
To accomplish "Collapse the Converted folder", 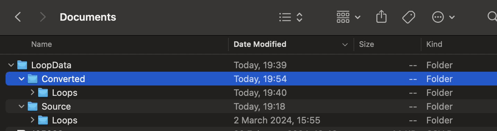I will point(21,79).
